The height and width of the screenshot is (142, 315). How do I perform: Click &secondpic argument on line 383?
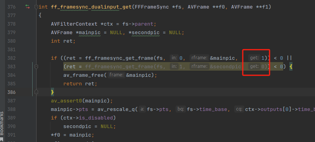tap(226, 66)
